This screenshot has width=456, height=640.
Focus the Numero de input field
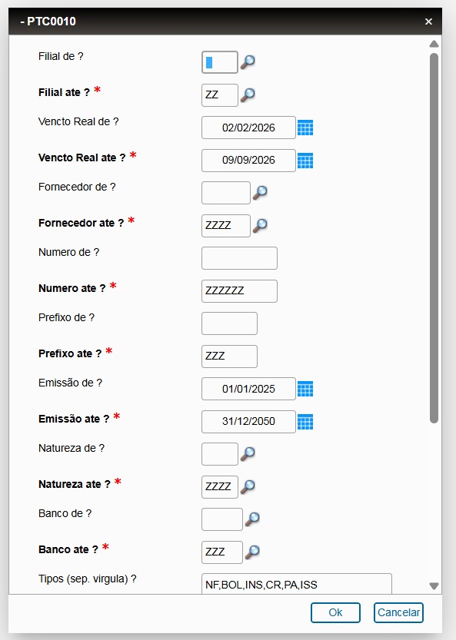[239, 258]
